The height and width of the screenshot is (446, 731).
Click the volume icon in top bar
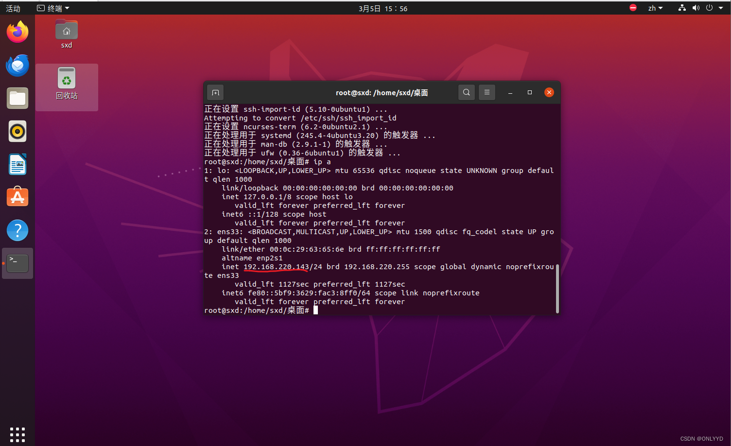696,8
